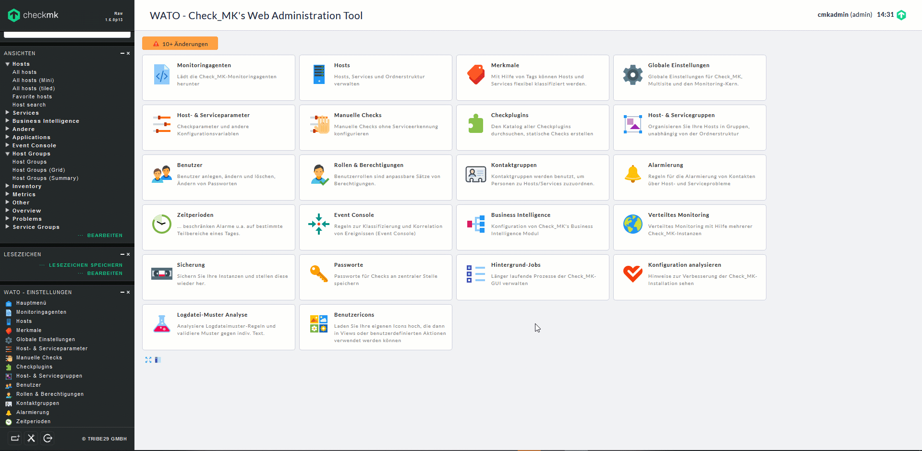This screenshot has width=922, height=451.
Task: Expand the Metrics tree node
Action: click(8, 194)
